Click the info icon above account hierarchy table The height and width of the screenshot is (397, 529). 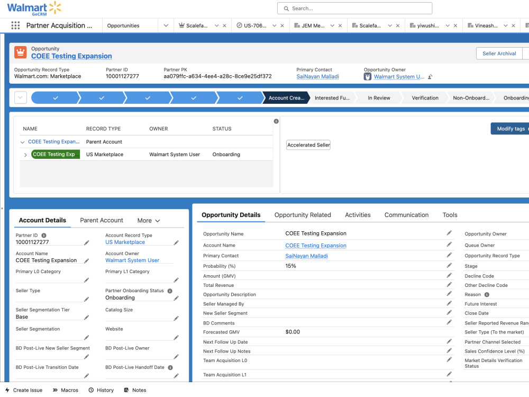pyautogui.click(x=276, y=121)
